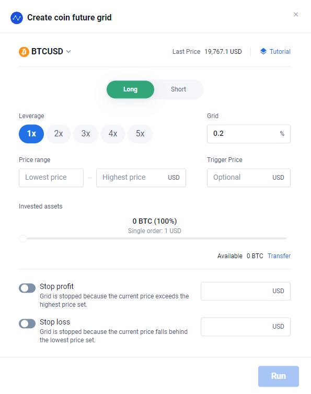Open the BTCUSD symbol selector
Screen dimensions: 311x394
click(45, 52)
